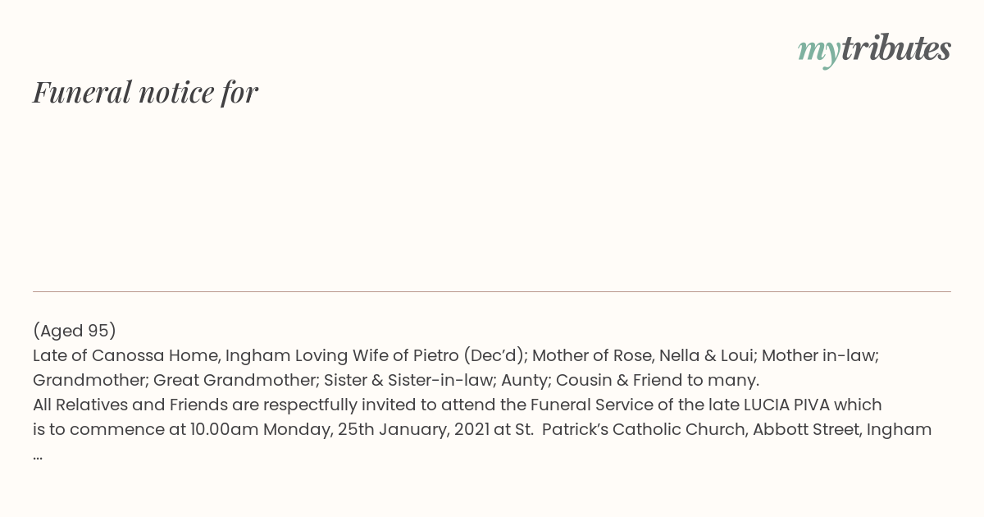Click "Cousin & Friend to many." text
The image size is (984, 517).
click(x=658, y=380)
